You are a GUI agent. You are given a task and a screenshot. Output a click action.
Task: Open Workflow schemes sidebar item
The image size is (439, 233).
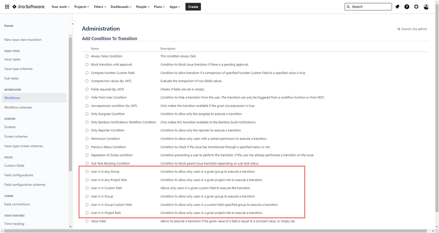pyautogui.click(x=18, y=108)
